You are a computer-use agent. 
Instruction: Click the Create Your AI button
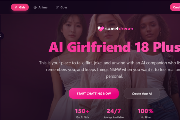[x=142, y=94]
